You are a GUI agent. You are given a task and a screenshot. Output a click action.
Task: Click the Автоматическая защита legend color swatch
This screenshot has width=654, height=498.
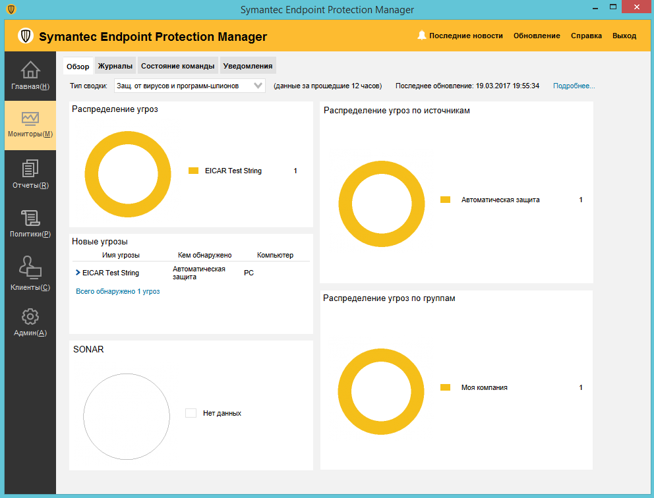pos(445,200)
